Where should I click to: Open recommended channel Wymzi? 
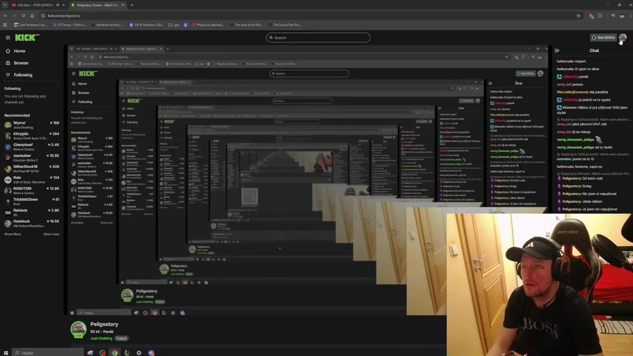[x=32, y=125]
